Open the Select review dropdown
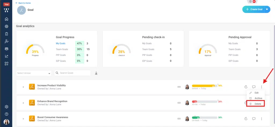This screenshot has width=275, height=127. point(34,73)
